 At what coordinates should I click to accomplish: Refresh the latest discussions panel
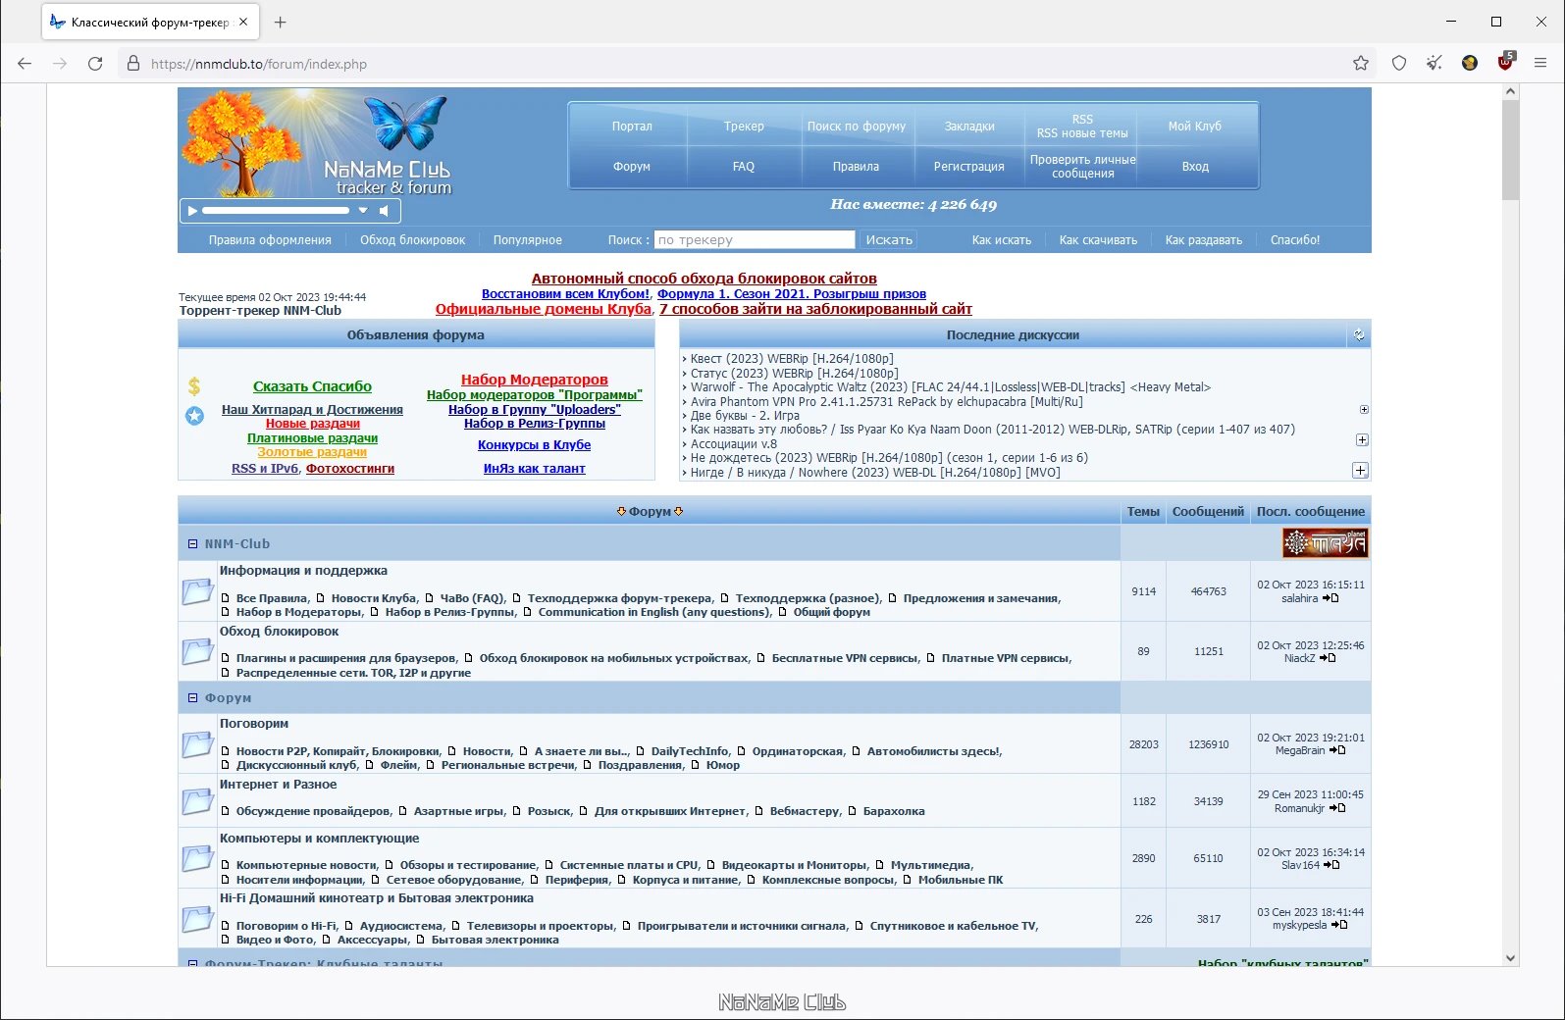tap(1359, 335)
